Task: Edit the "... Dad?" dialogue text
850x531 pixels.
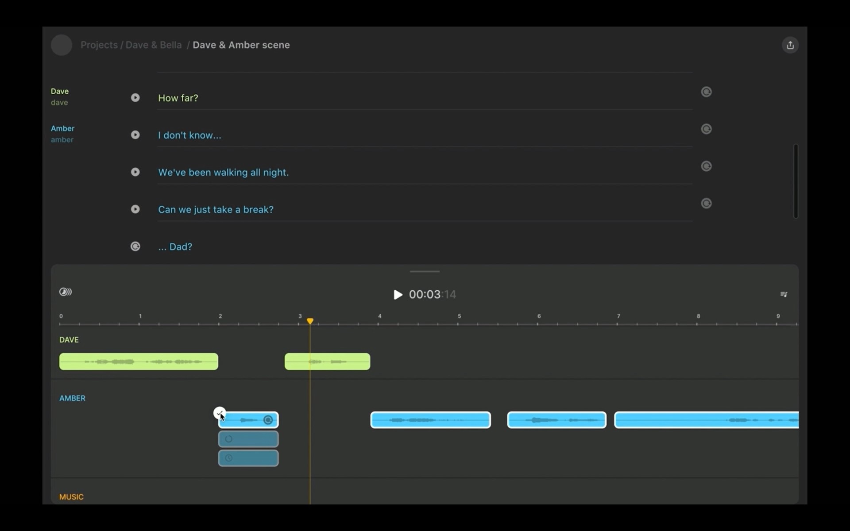Action: coord(175,246)
